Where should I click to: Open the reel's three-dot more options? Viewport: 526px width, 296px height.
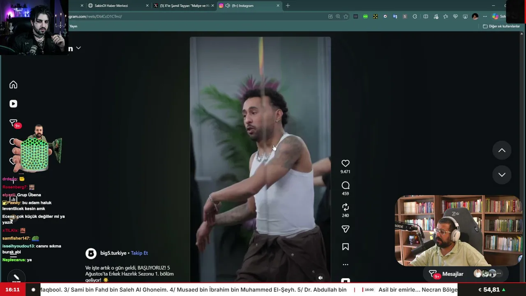[345, 264]
